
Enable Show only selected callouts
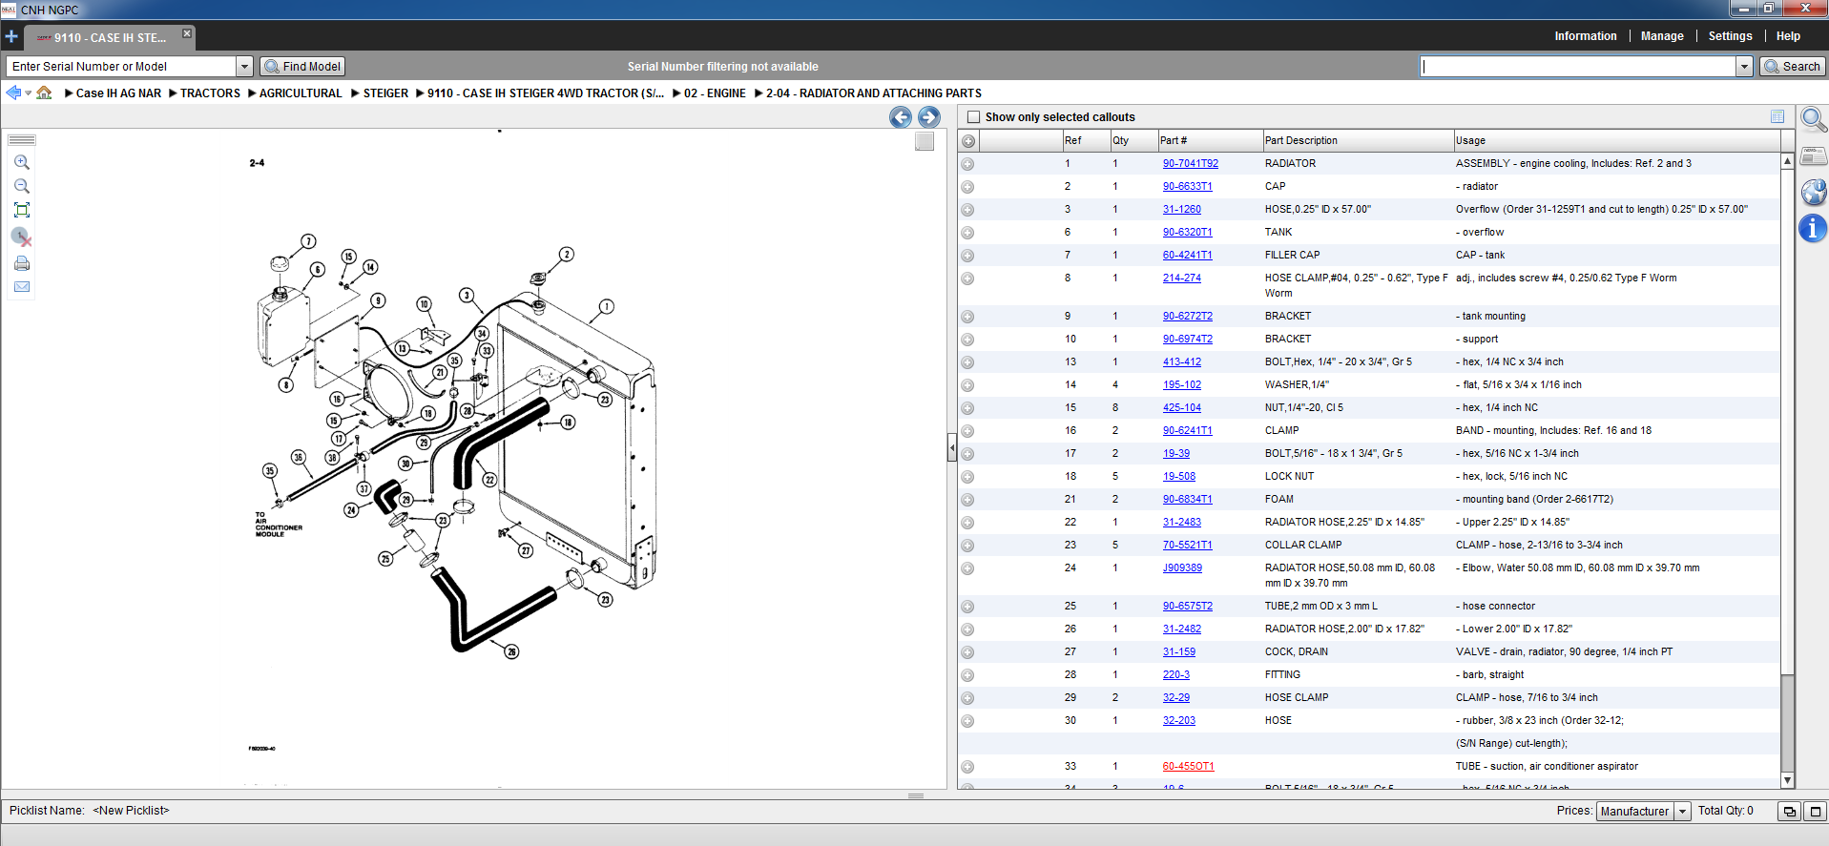click(973, 117)
